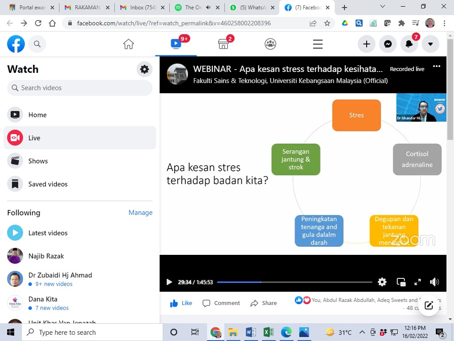
Task: Go to Facebook Home icon
Action: tap(129, 44)
